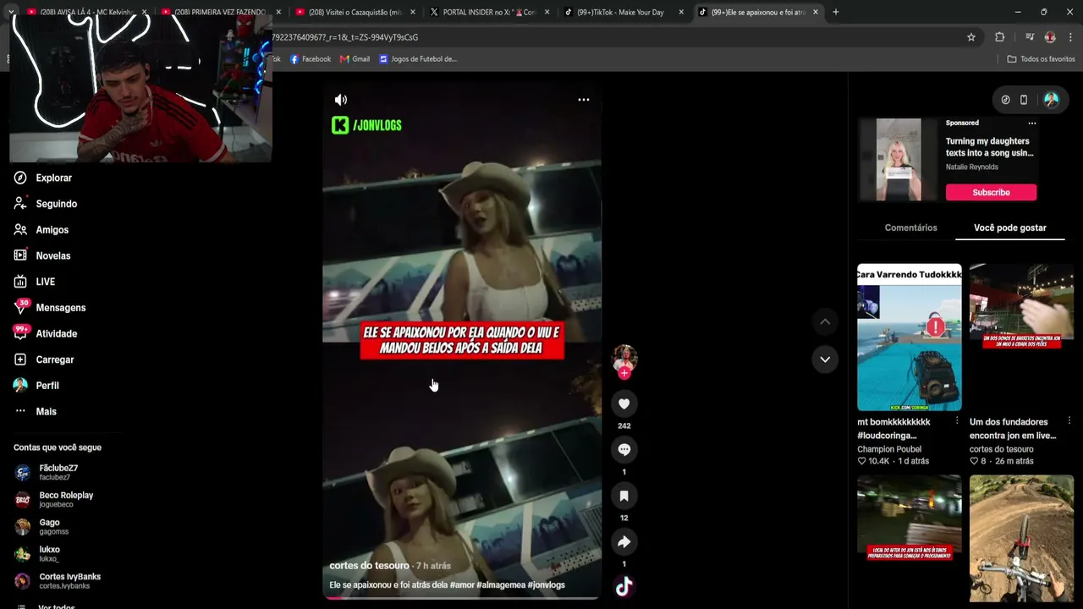Open Mensagens inbox

click(50, 308)
